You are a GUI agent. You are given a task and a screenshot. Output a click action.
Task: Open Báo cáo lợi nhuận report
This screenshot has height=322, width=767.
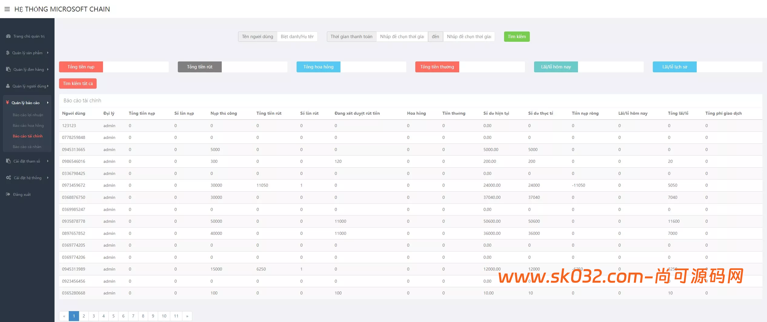coord(28,115)
